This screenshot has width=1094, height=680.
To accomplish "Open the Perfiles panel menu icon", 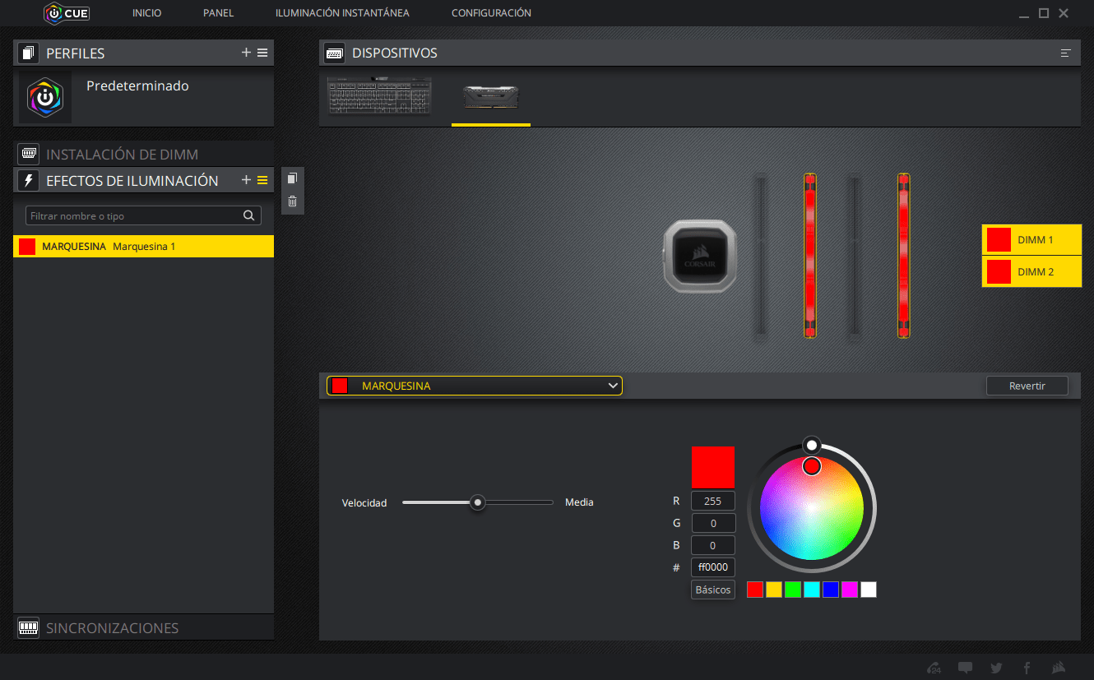I will pos(262,53).
